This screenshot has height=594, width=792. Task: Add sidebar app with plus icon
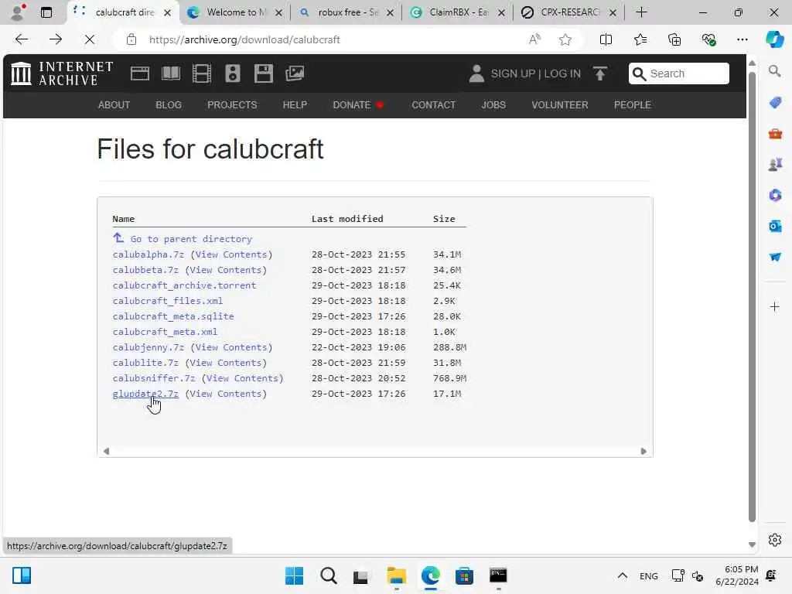click(775, 306)
